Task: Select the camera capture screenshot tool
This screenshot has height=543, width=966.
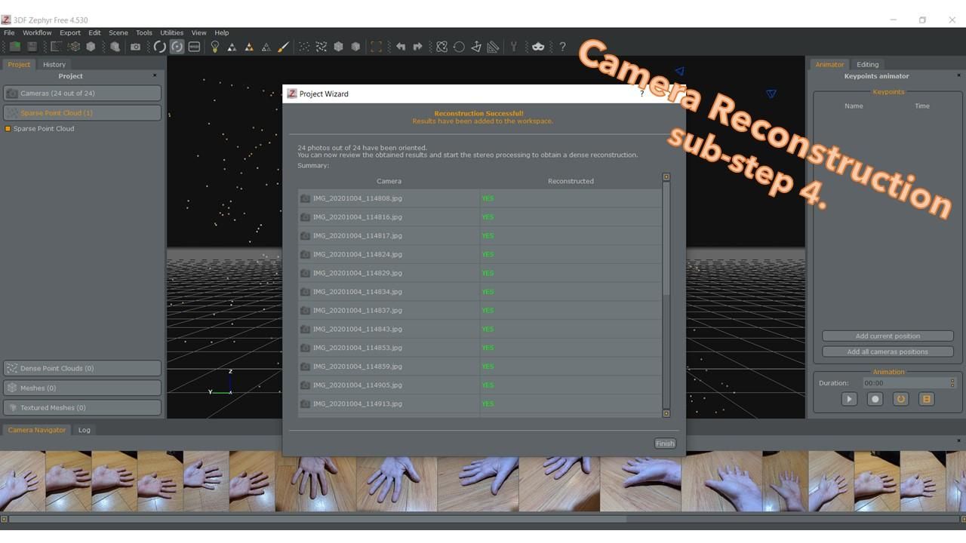Action: (136, 46)
